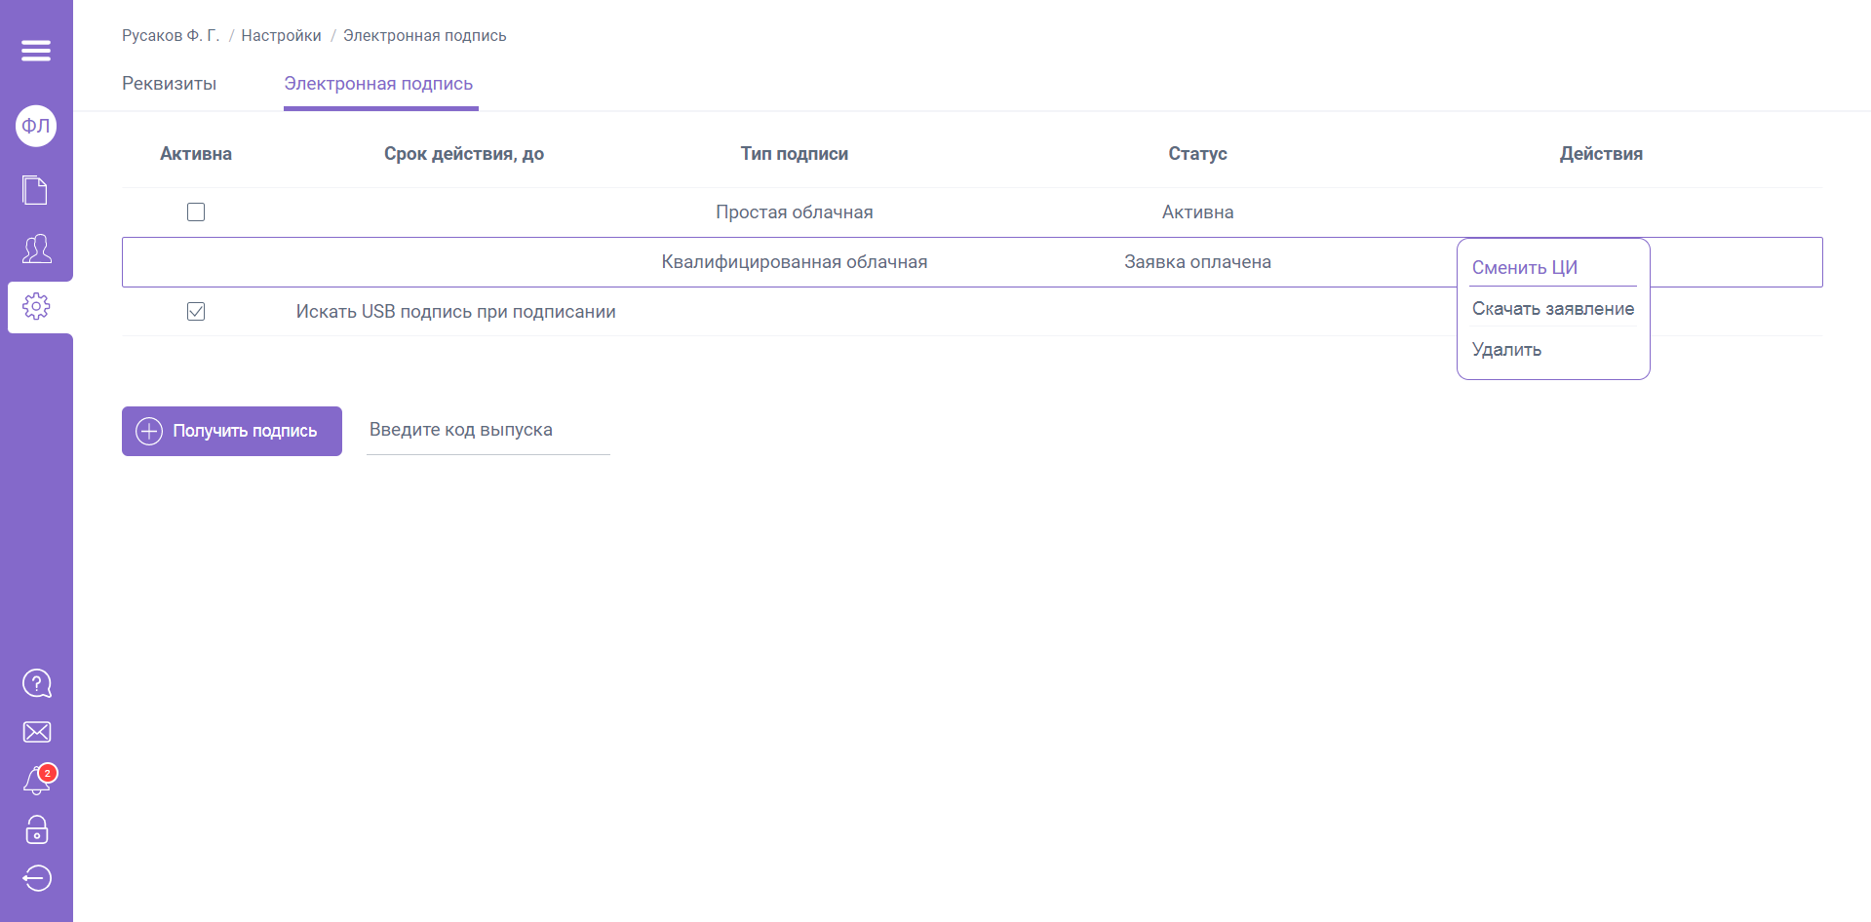Click 'Скачать заявление' to download the application
This screenshot has height=922, width=1871.
click(x=1553, y=308)
